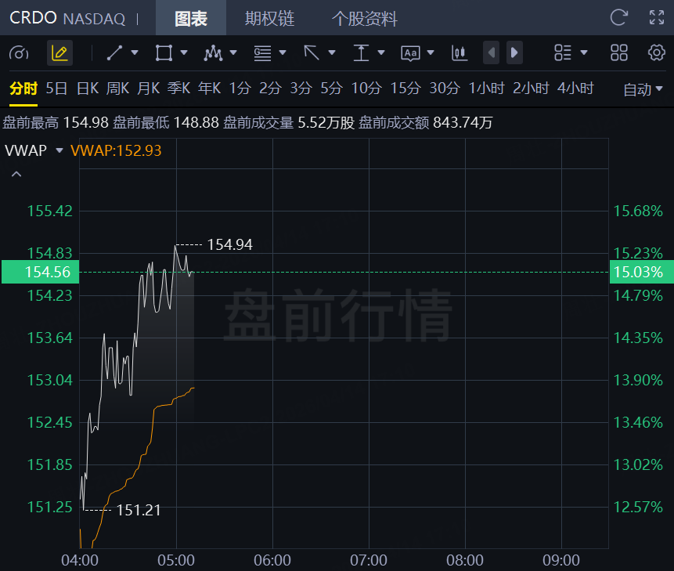Select the text annotation tool
Screen dimensions: 674x571
coord(410,53)
